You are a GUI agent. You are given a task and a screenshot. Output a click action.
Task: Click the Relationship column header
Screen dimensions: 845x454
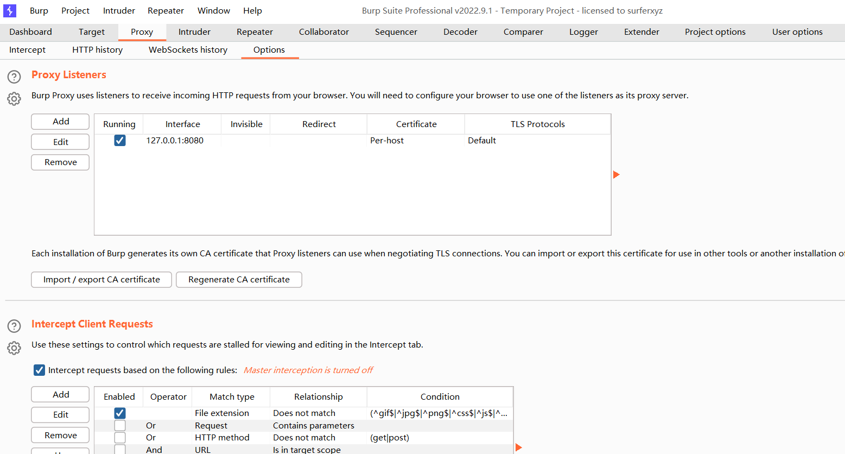(x=319, y=397)
